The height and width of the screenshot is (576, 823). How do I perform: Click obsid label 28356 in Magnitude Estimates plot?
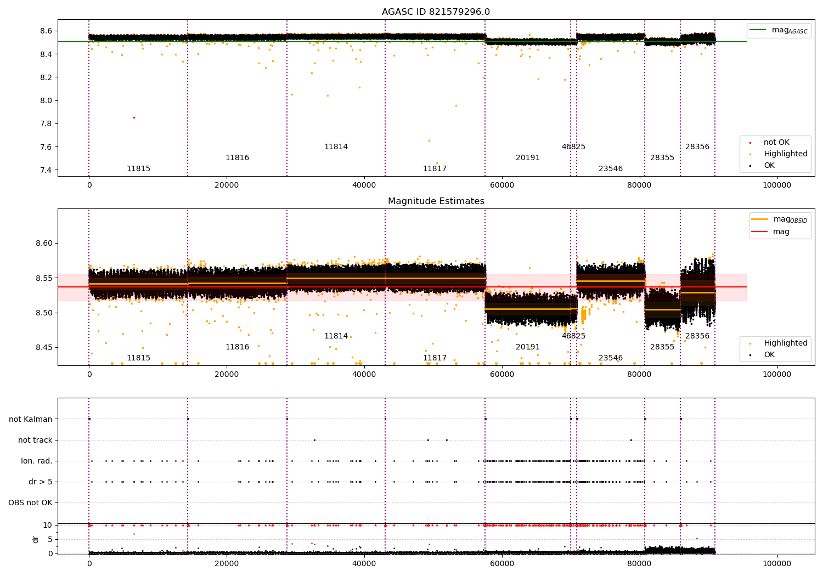pos(697,336)
